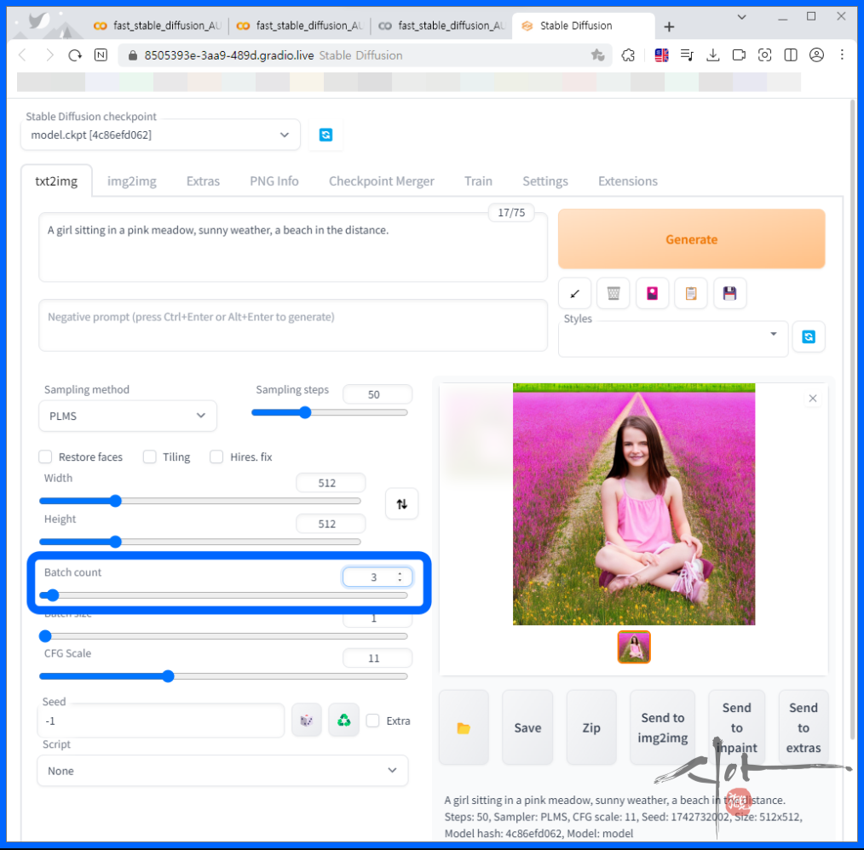
Task: Click the Height slider handle
Action: (115, 542)
